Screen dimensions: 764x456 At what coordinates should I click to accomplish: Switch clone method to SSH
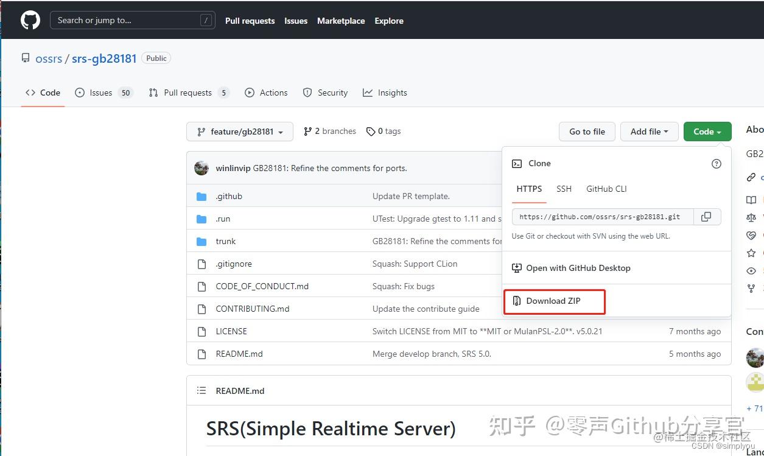[564, 189]
